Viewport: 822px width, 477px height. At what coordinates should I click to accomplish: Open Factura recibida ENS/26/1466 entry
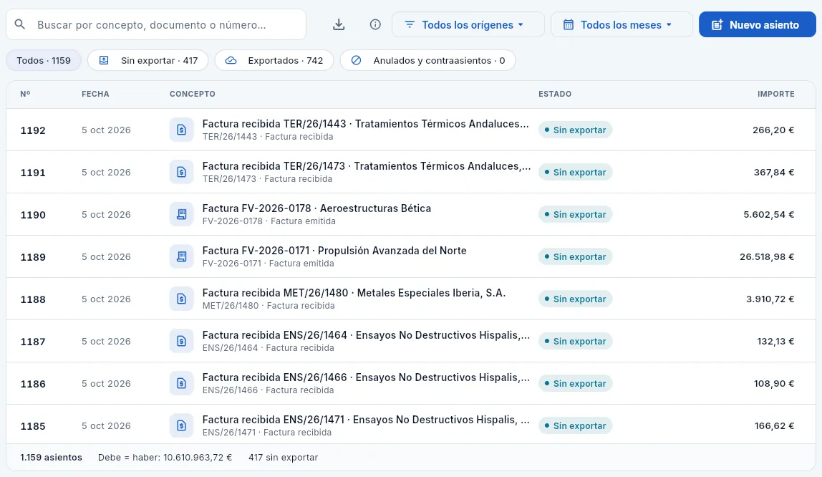pyautogui.click(x=411, y=383)
